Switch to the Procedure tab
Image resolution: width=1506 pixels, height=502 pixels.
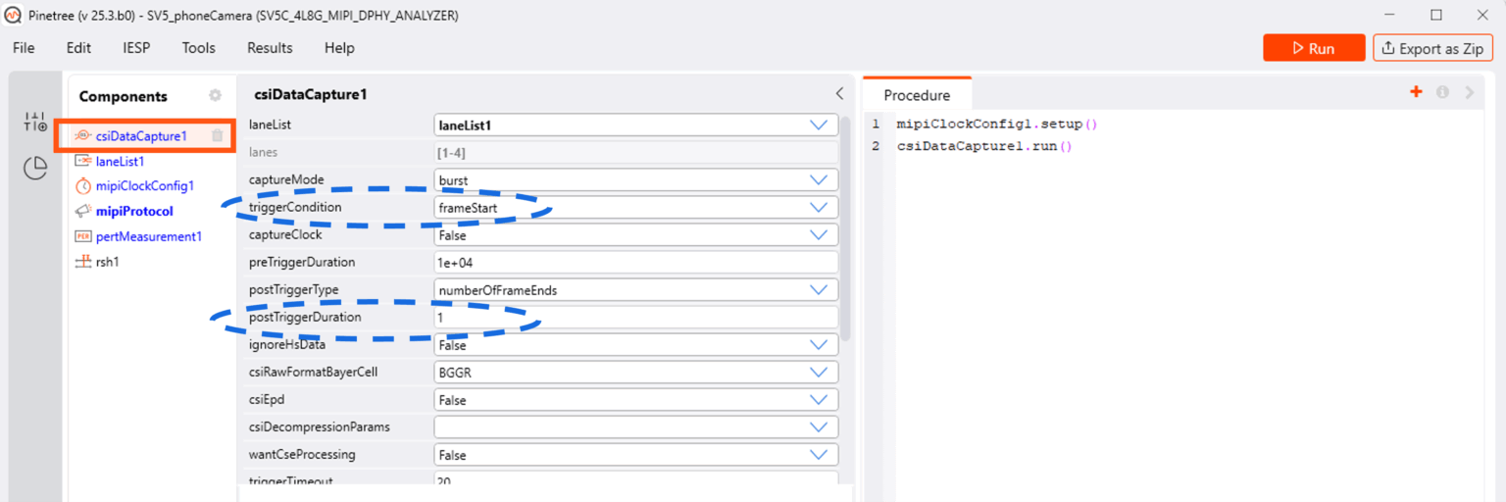(917, 95)
